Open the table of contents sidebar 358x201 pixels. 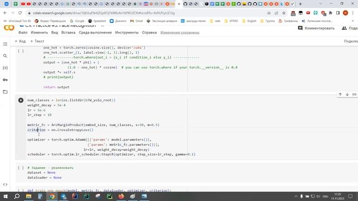tap(5, 44)
